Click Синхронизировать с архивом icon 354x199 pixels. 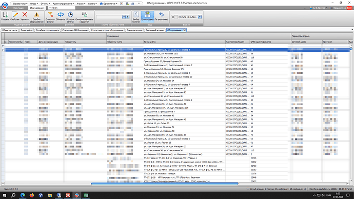[84, 17]
